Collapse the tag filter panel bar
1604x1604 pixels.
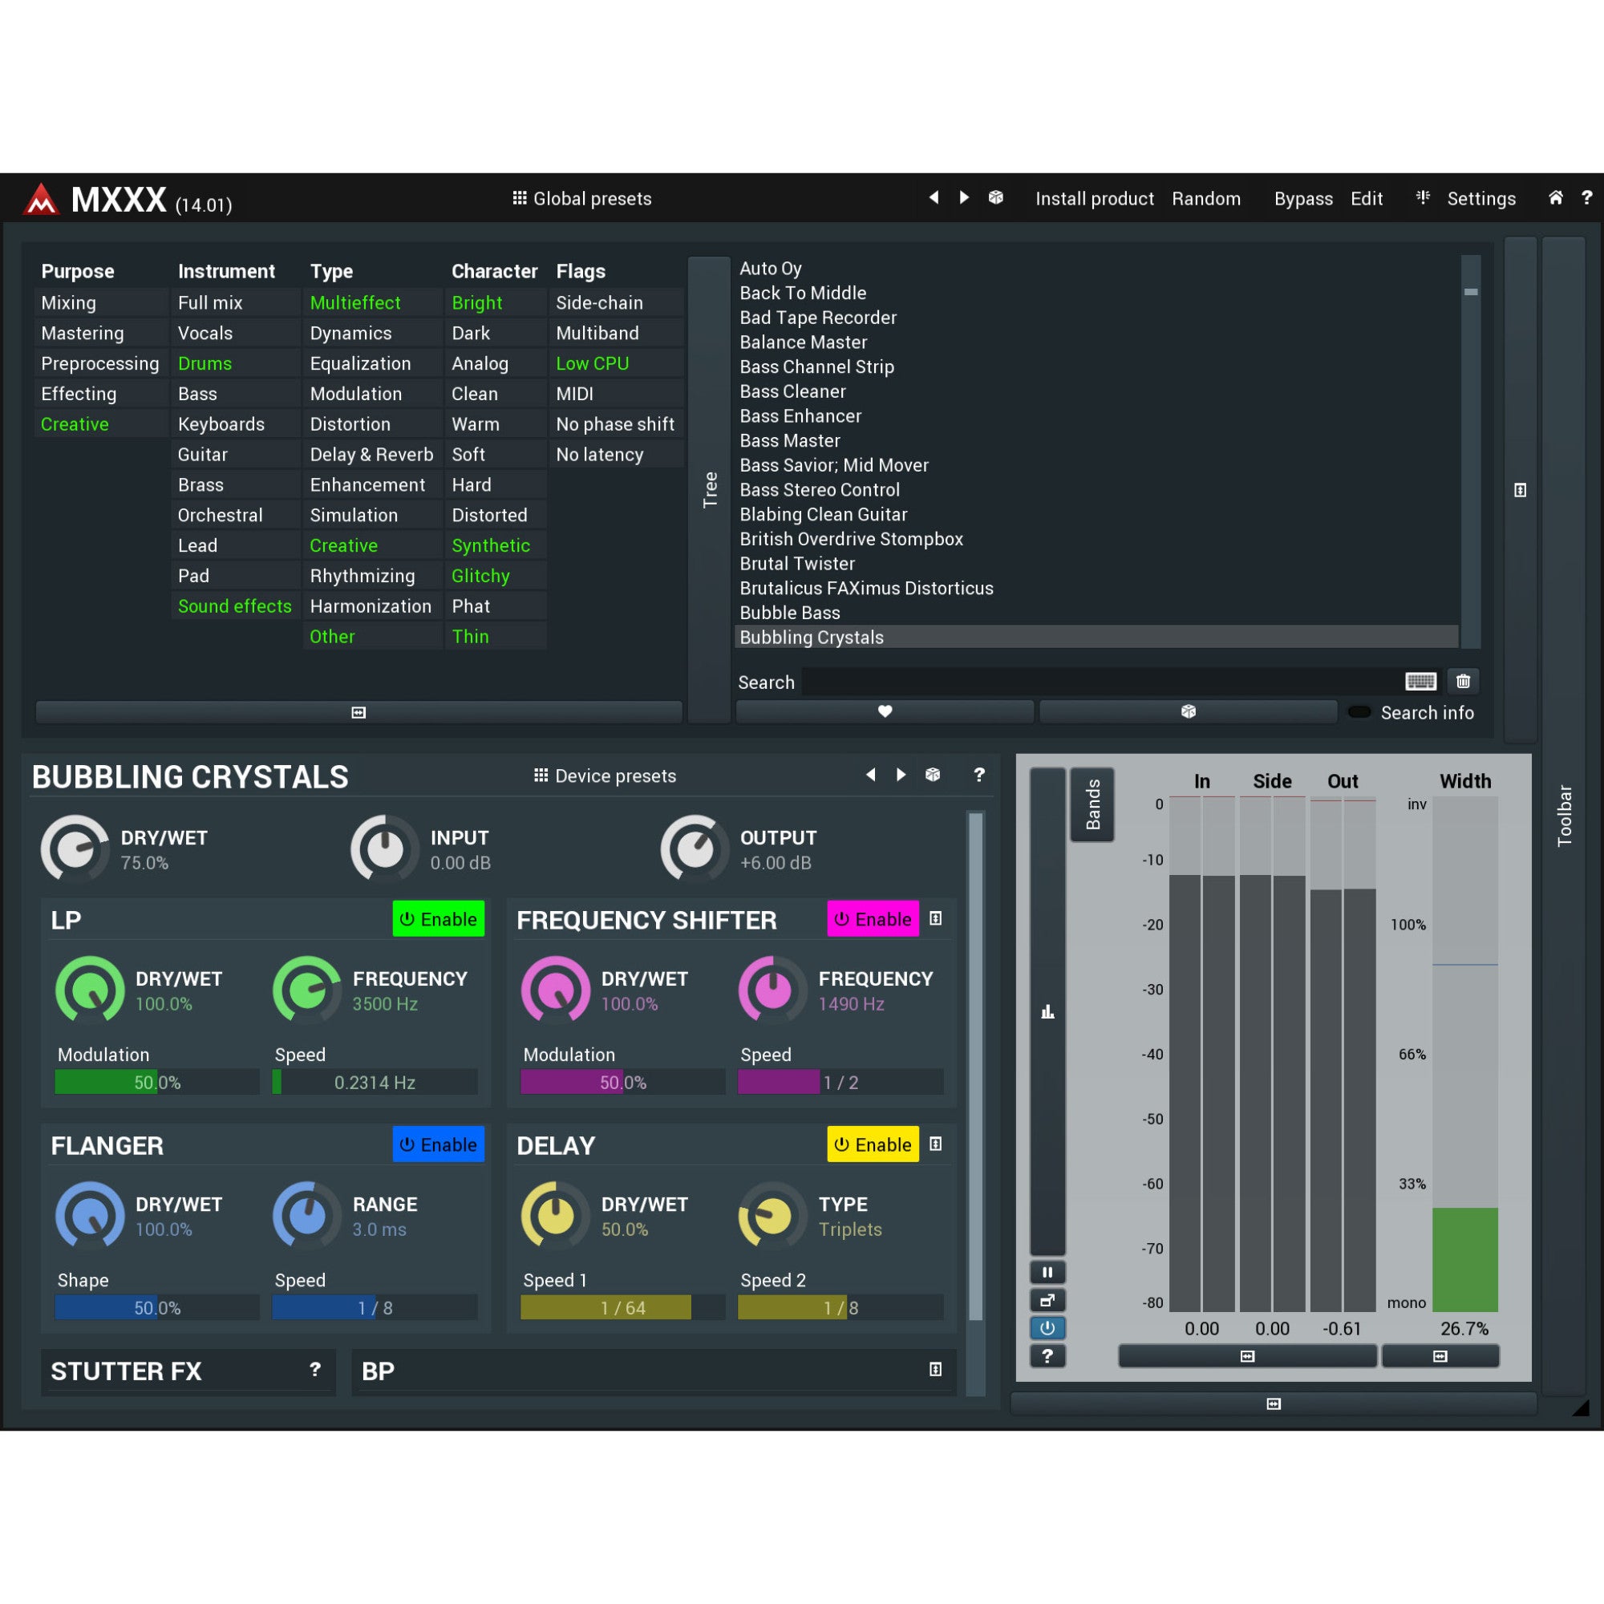click(358, 712)
